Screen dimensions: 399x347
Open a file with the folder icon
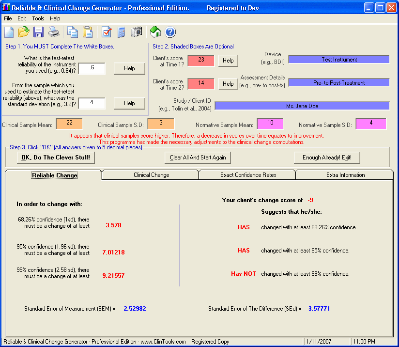click(24, 32)
